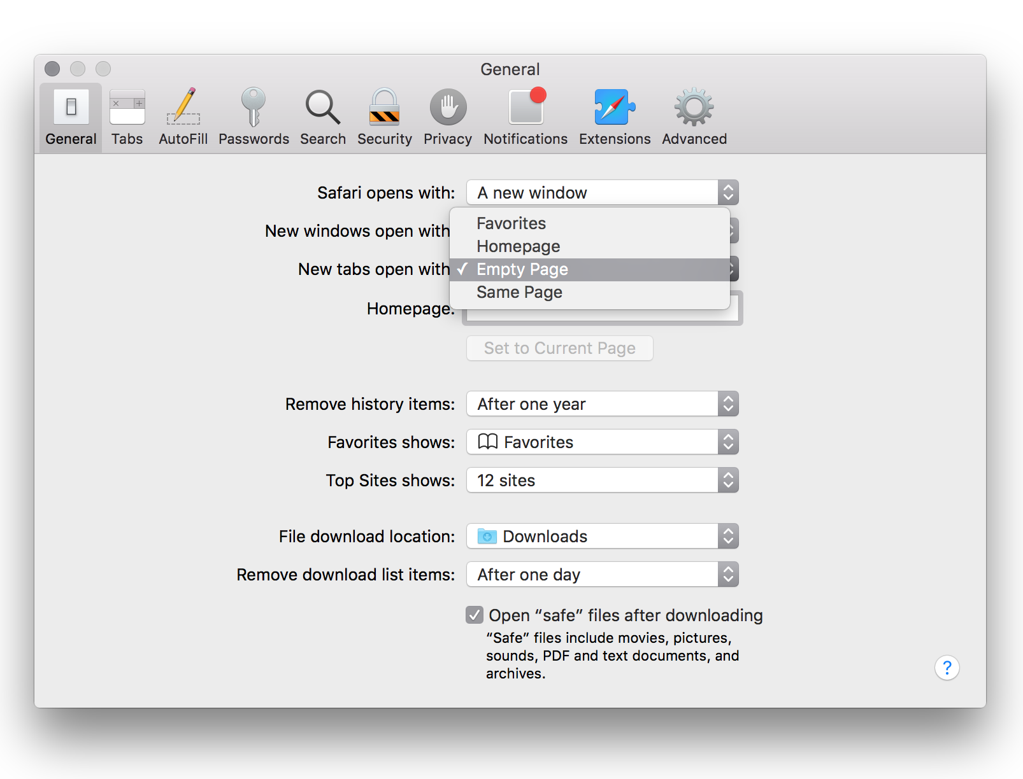Screen dimensions: 1023x779
Task: Open the "Remove history items" dropdown
Action: pyautogui.click(x=603, y=404)
